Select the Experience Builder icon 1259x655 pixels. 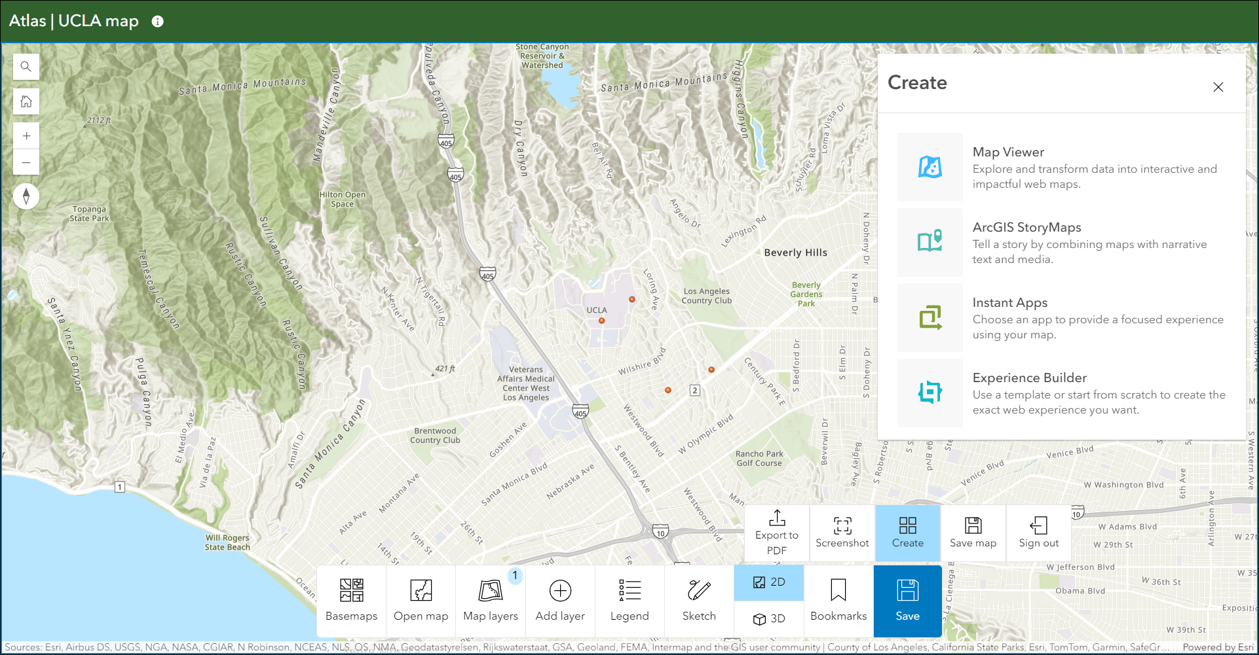[930, 393]
